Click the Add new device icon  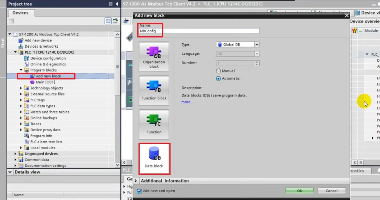click(x=21, y=40)
